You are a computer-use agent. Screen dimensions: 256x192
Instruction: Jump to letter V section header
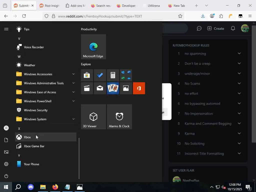click(19, 38)
